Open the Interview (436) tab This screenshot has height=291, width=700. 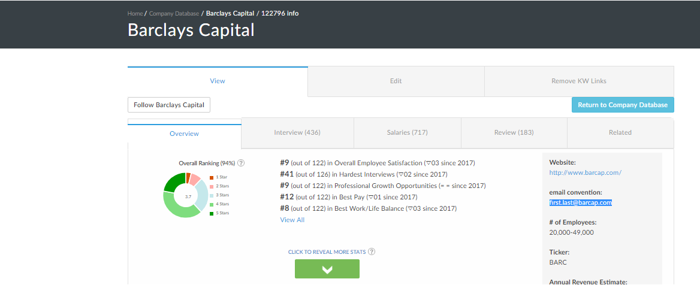(297, 132)
